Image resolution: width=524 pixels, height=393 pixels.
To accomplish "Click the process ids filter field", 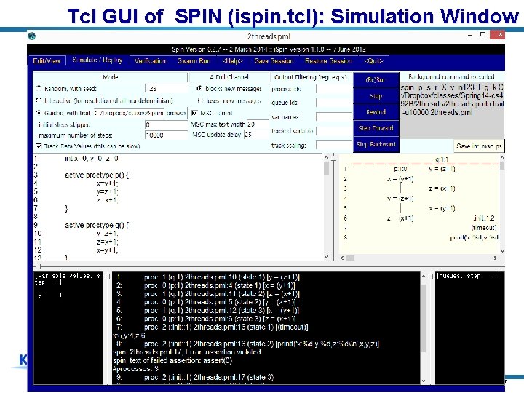I will coord(333,89).
